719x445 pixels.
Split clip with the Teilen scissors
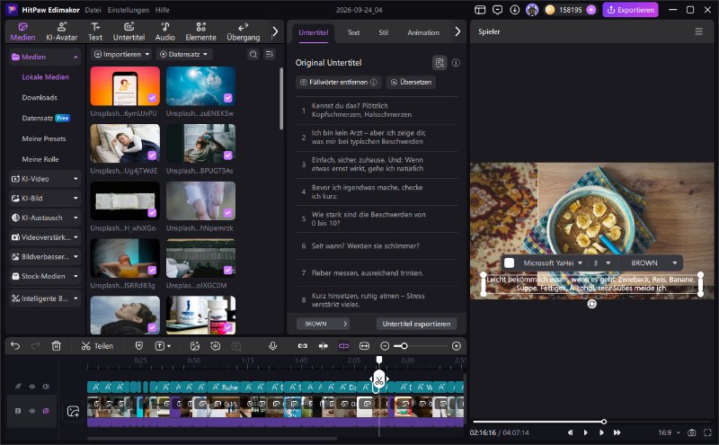[x=97, y=346]
